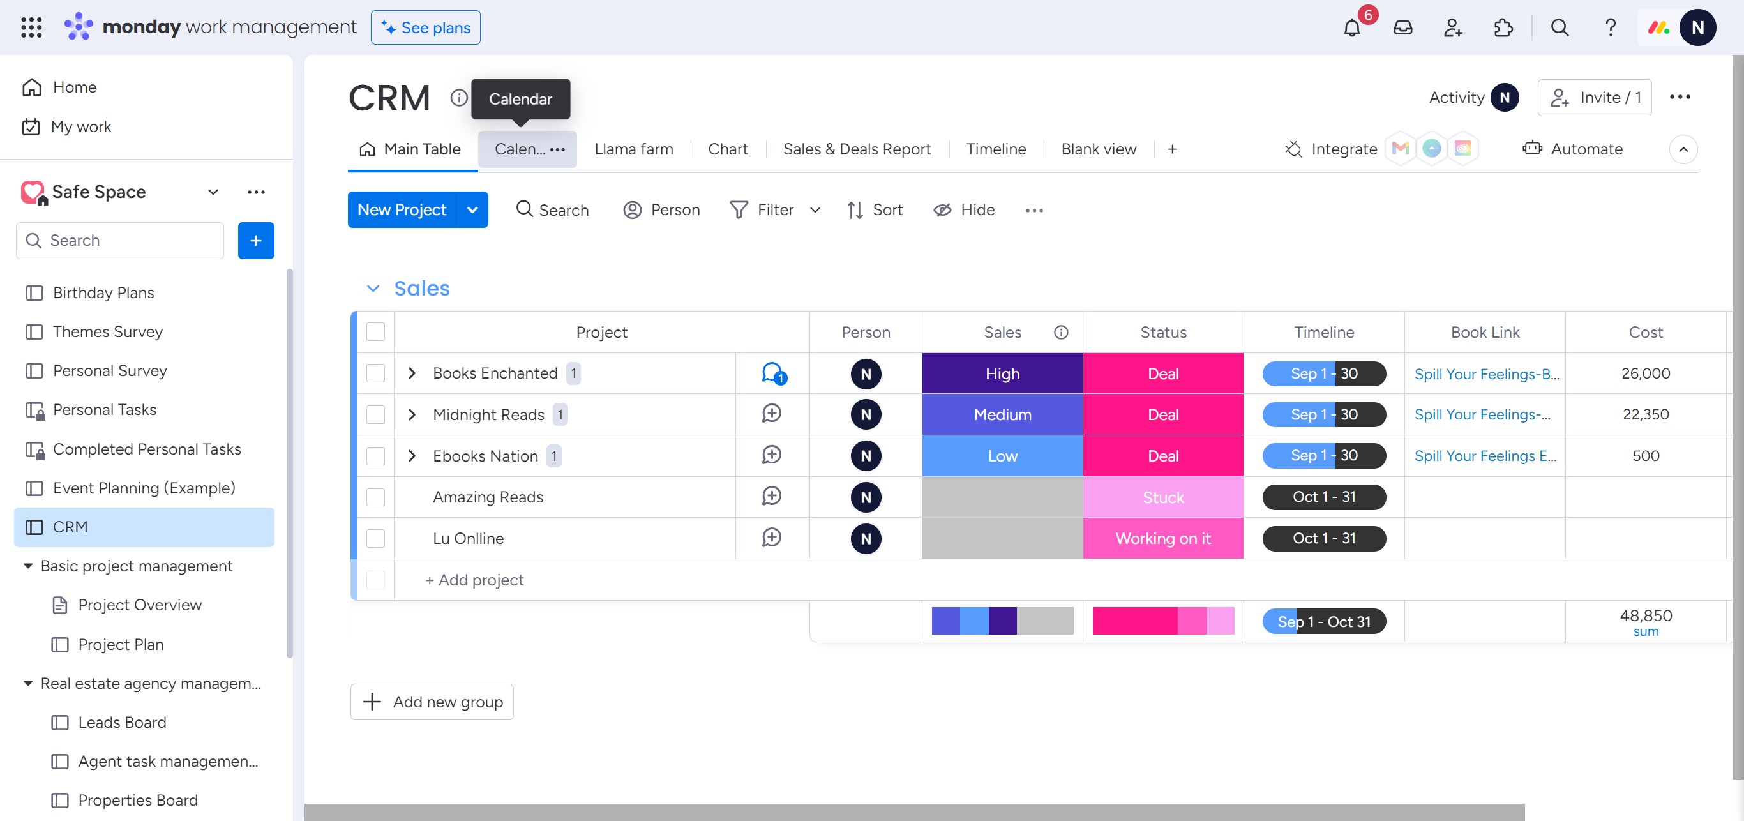This screenshot has height=821, width=1744.
Task: Open the inbox tray icon
Action: coord(1402,27)
